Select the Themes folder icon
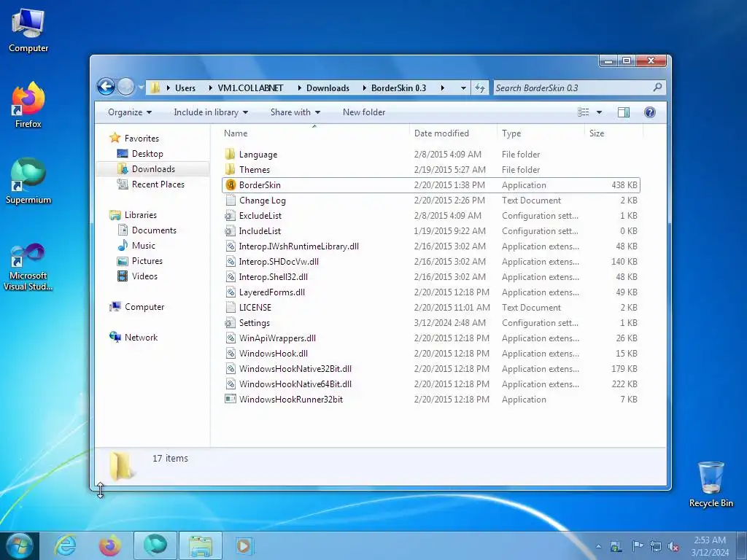 [231, 169]
